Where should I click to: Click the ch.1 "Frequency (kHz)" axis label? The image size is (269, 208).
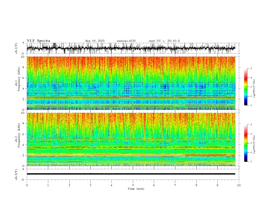tap(19, 79)
